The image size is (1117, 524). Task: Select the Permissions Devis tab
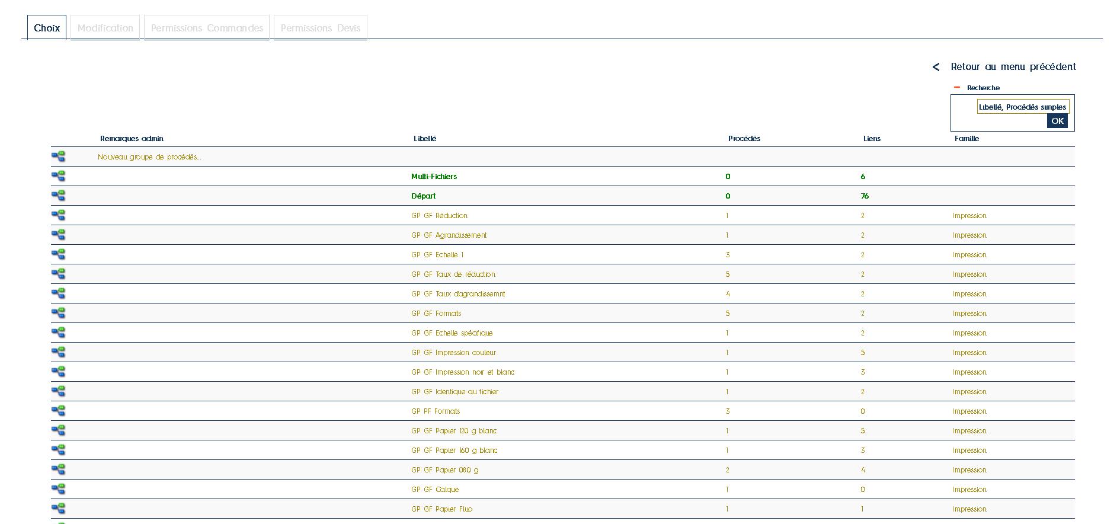click(x=320, y=28)
